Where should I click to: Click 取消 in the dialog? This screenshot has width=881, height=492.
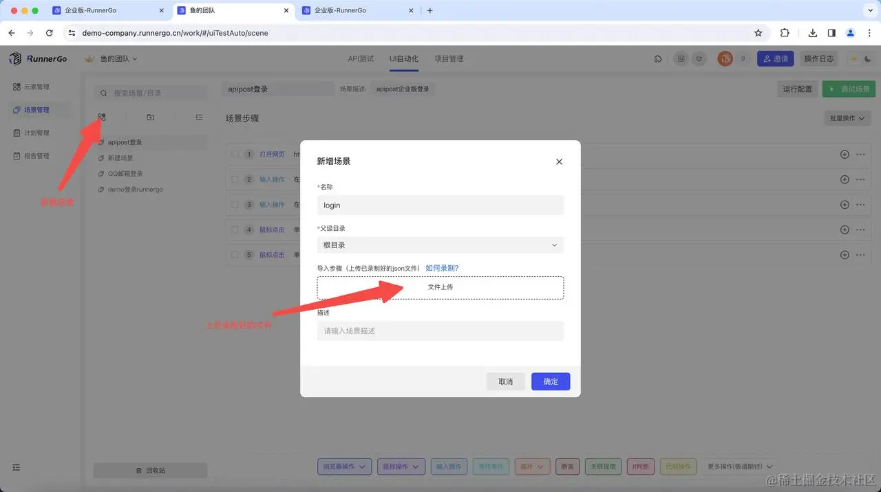(506, 381)
